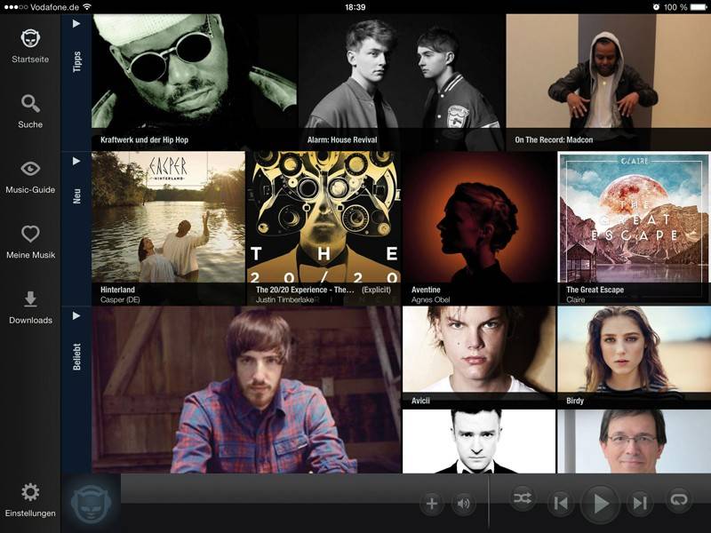
Task: Tap the Wi-Fi status icon
Action: (x=87, y=7)
